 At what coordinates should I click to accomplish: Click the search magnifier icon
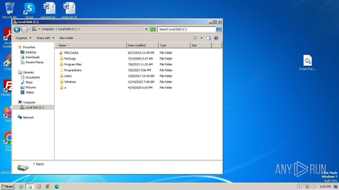[219, 29]
